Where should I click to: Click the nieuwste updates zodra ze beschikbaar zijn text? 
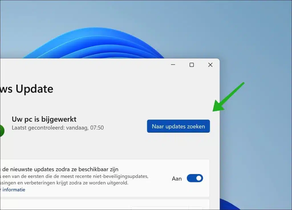coord(64,169)
